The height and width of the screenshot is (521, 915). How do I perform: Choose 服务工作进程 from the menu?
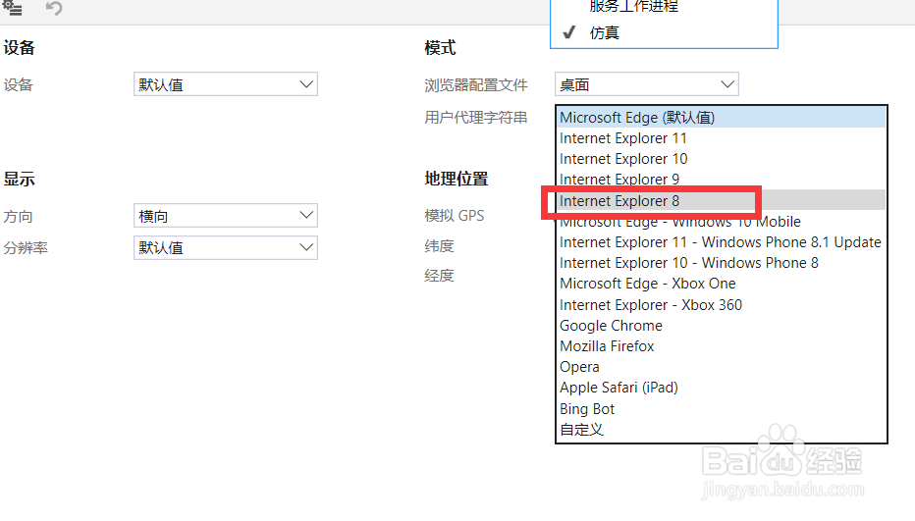tap(634, 6)
